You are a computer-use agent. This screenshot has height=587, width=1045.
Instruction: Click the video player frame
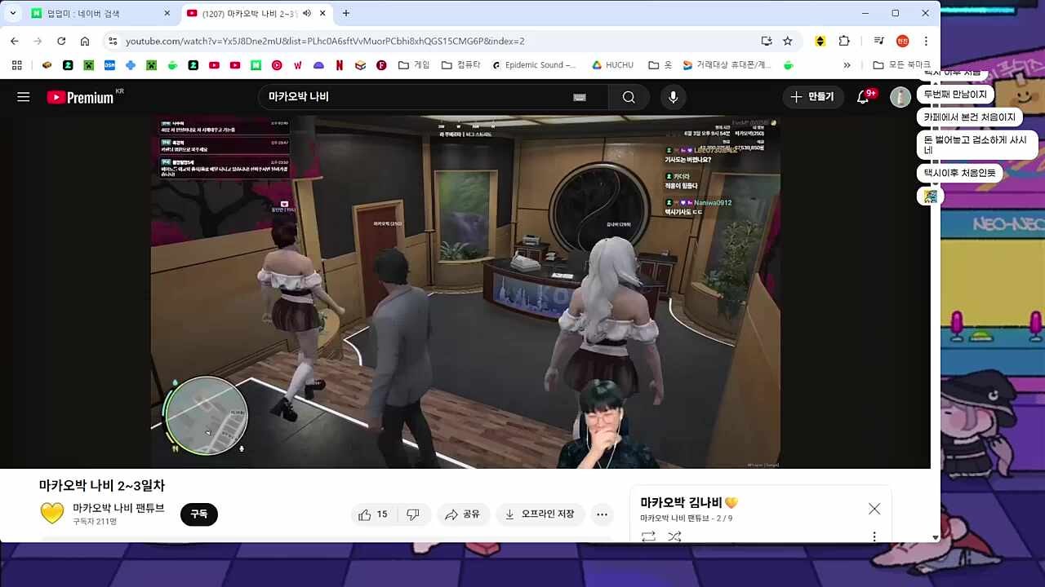465,292
